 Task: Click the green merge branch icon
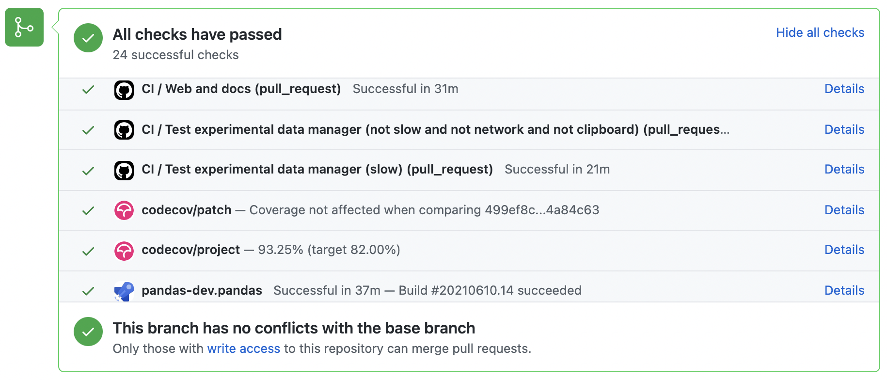click(x=24, y=27)
